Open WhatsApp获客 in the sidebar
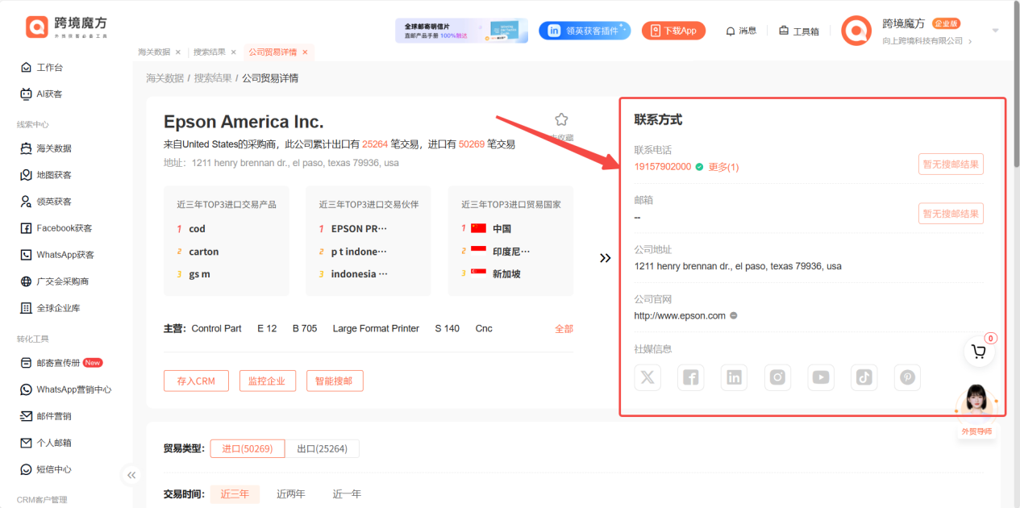The image size is (1020, 508). click(56, 255)
